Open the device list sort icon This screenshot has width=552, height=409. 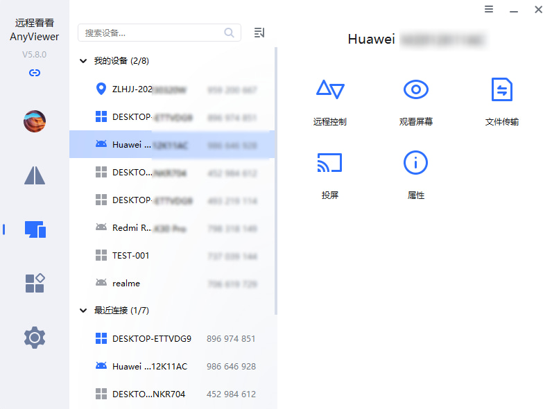259,33
